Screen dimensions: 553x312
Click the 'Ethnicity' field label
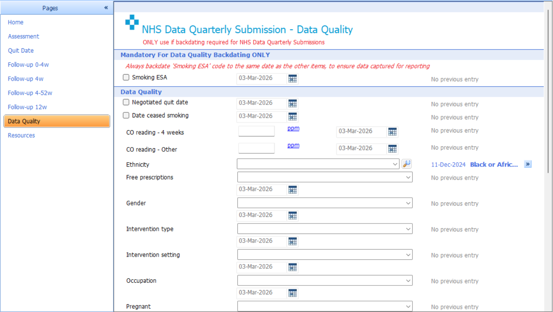click(138, 165)
